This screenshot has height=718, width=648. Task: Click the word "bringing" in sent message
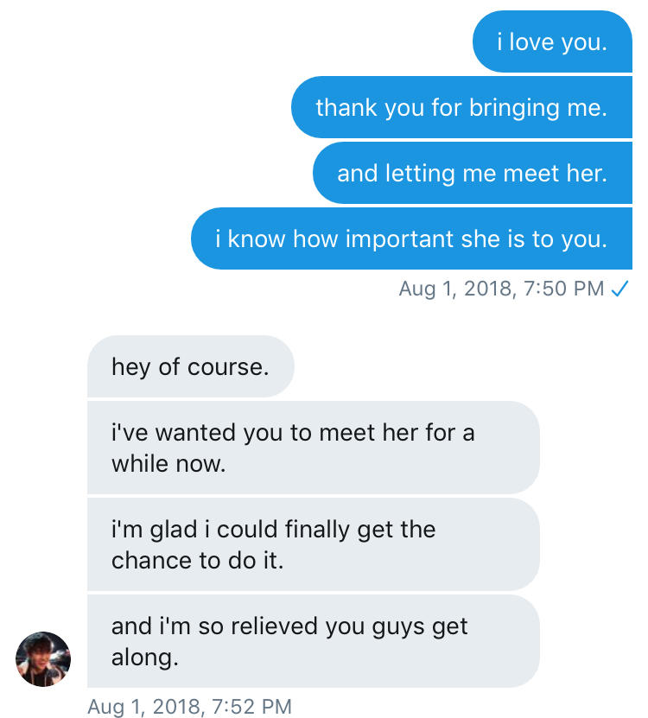click(515, 107)
